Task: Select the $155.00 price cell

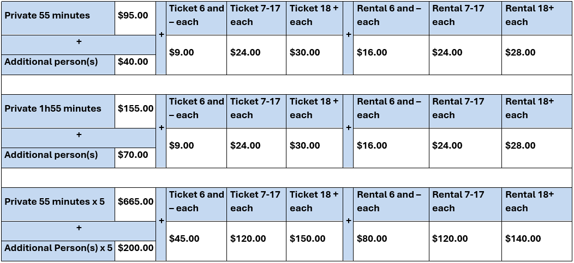Action: [135, 112]
